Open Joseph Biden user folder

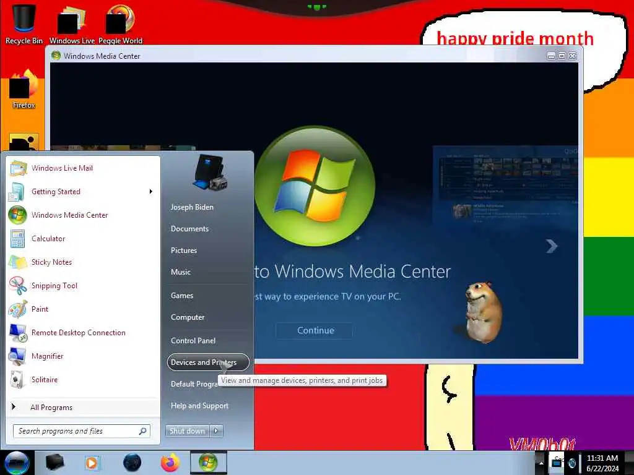(x=192, y=207)
